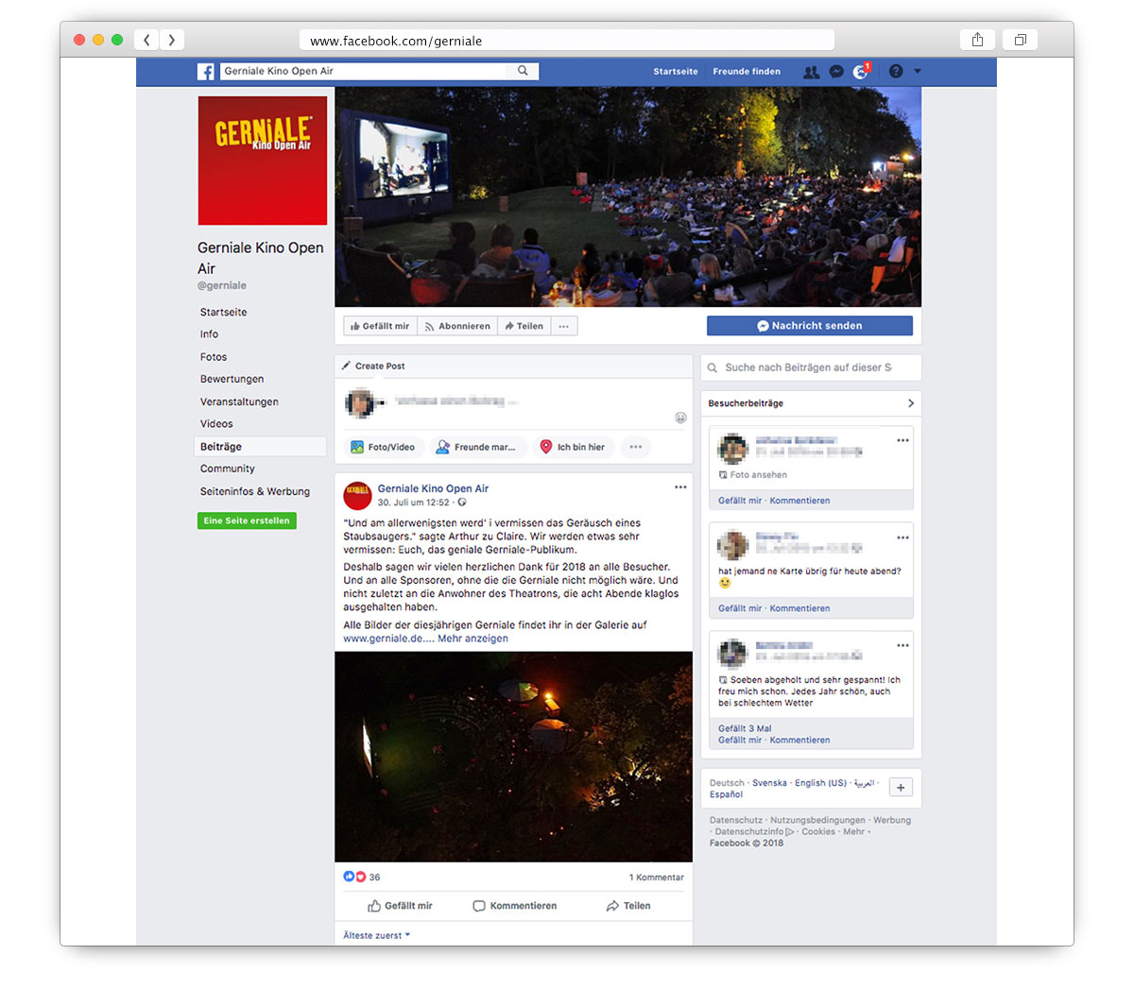Open options ellipsis on Karte übrig visitor post
Screen dimensions: 1134x989
click(902, 537)
